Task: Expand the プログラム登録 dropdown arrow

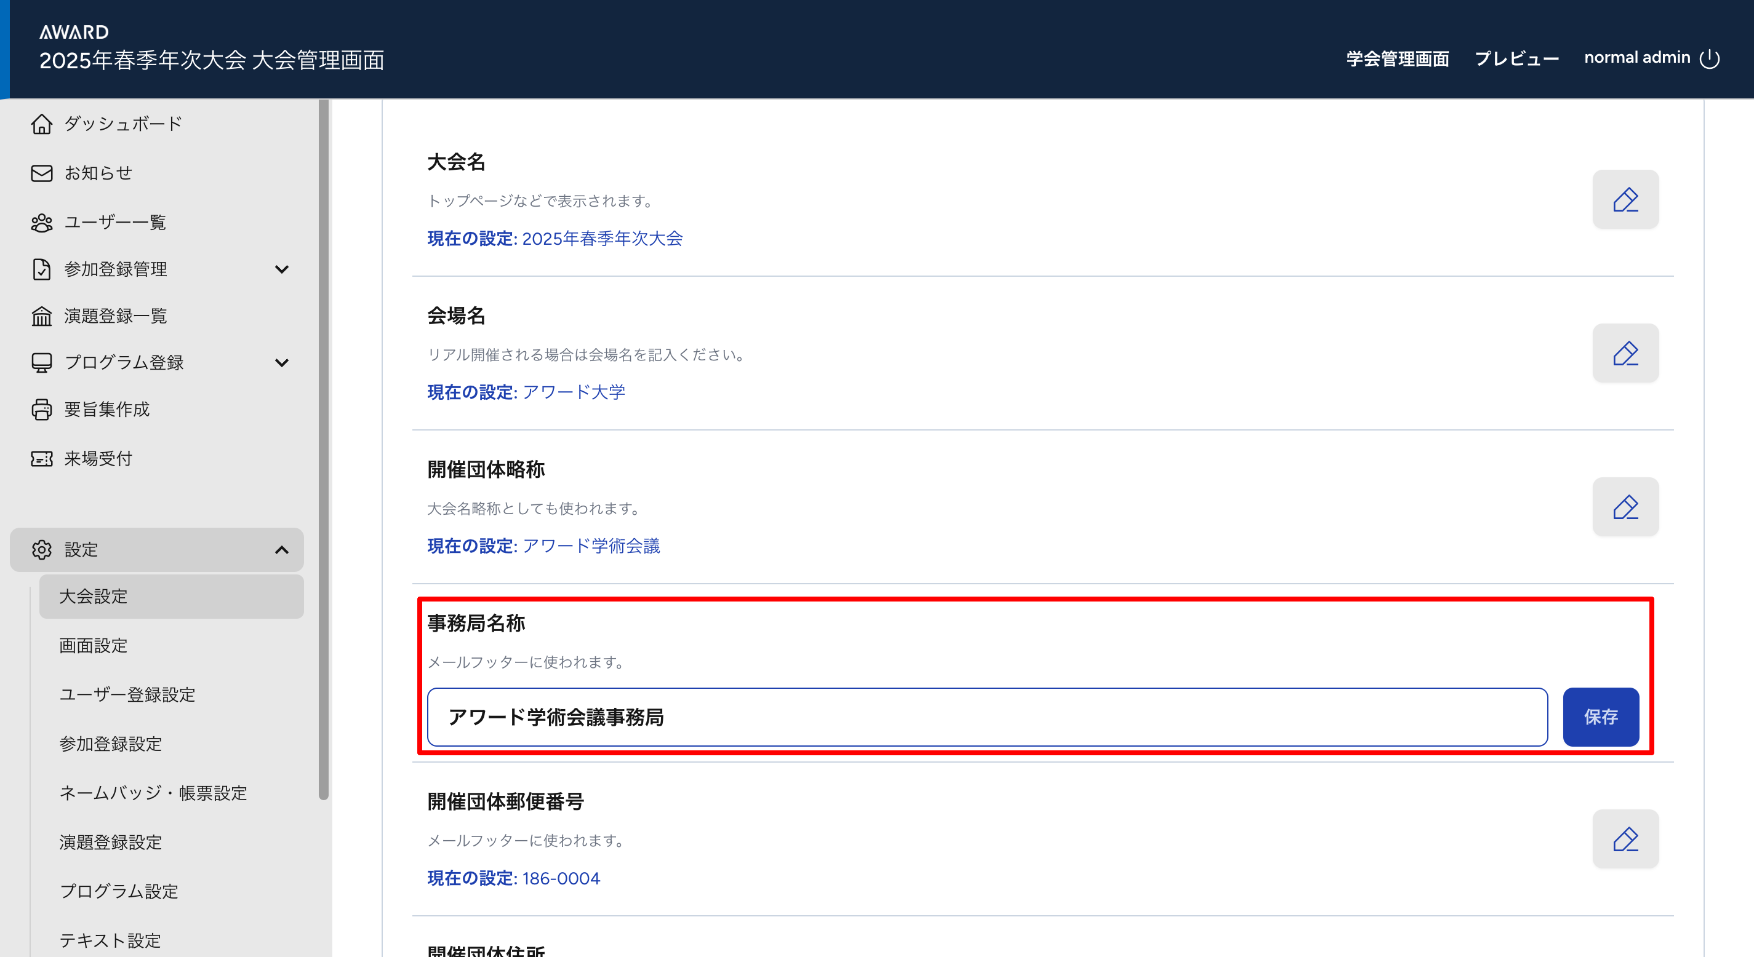Action: tap(281, 363)
